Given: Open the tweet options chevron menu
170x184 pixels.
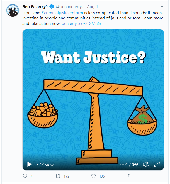Looking at the screenshot, I should coord(162,6).
